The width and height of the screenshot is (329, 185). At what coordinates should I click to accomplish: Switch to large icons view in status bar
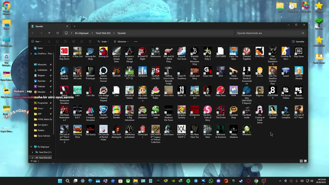pyautogui.click(x=305, y=161)
